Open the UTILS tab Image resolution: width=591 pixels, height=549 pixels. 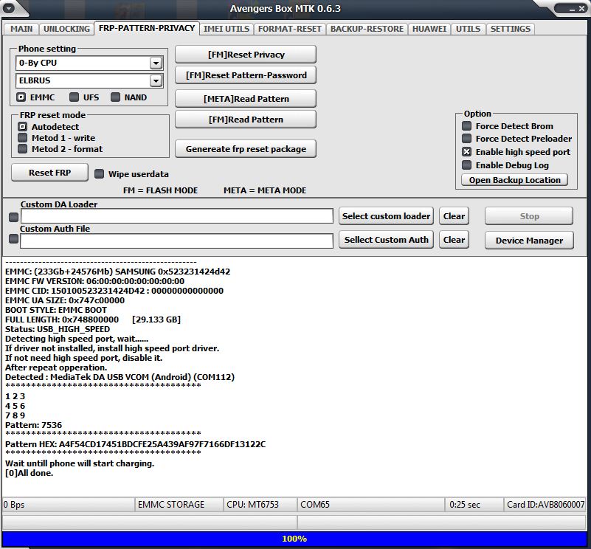(468, 29)
